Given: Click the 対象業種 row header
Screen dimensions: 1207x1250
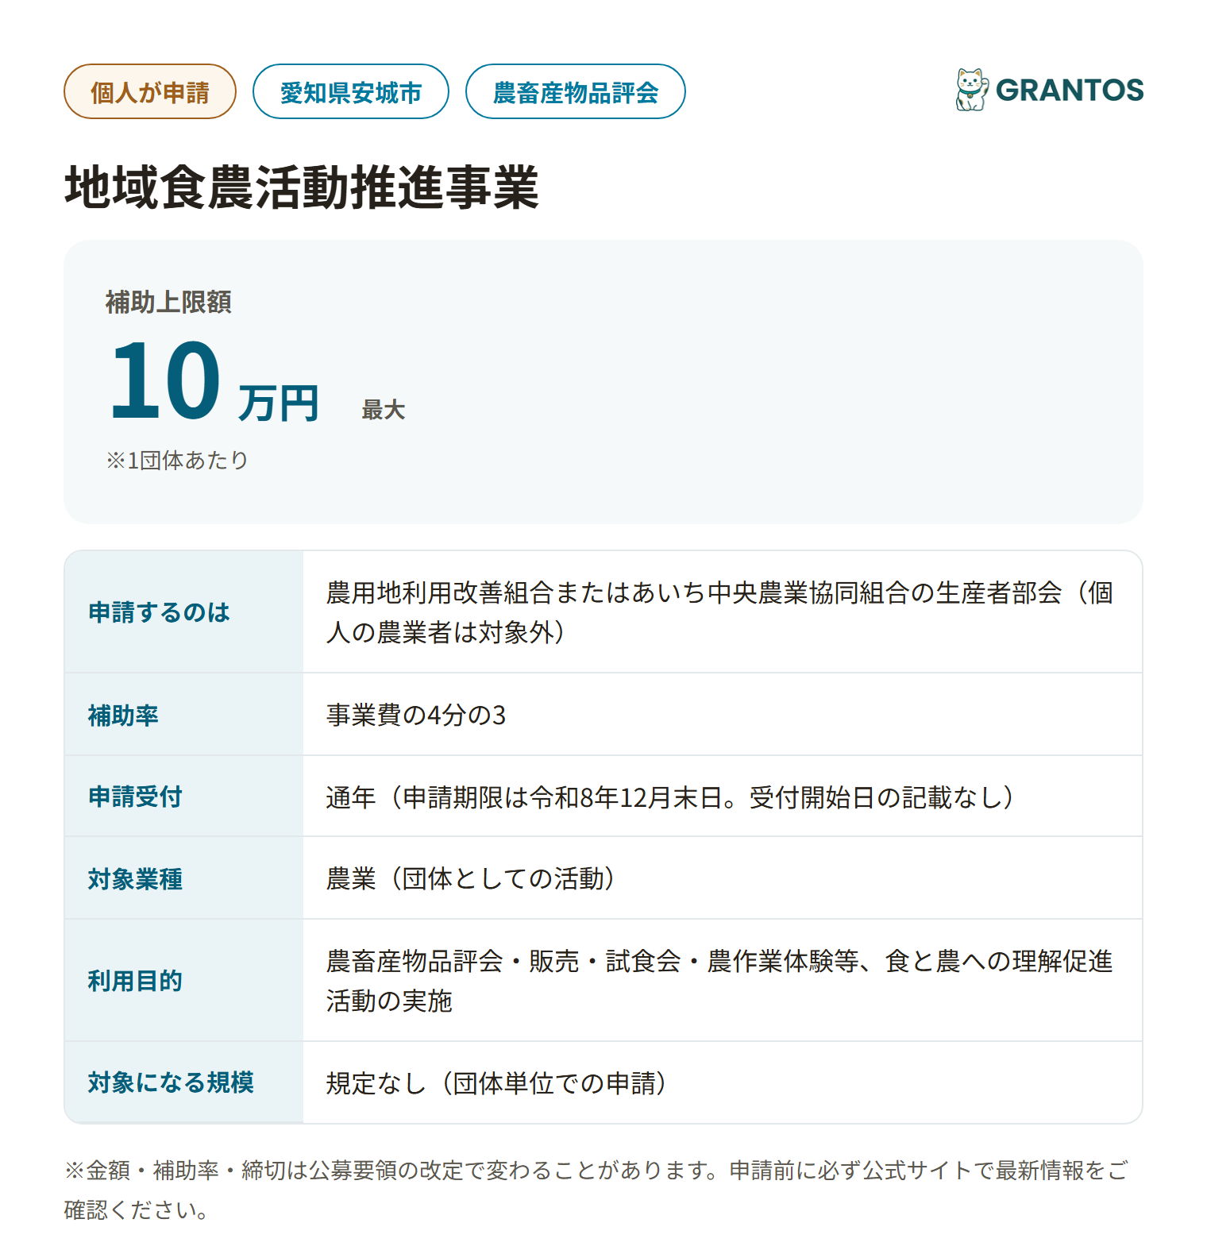Looking at the screenshot, I should click(x=135, y=879).
